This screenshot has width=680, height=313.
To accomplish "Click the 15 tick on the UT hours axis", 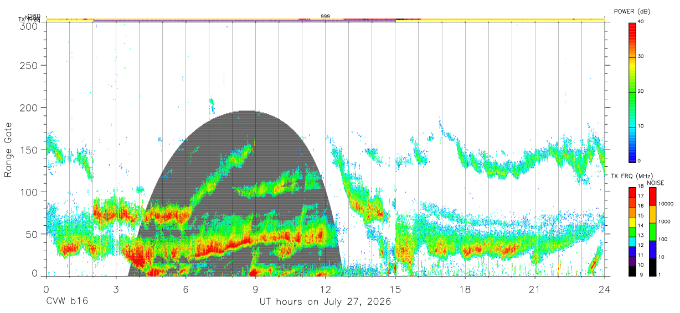I will pyautogui.click(x=395, y=289).
